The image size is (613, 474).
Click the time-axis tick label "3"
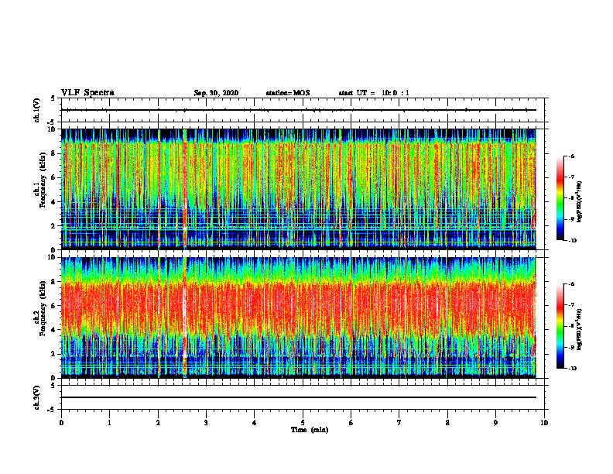pyautogui.click(x=206, y=422)
